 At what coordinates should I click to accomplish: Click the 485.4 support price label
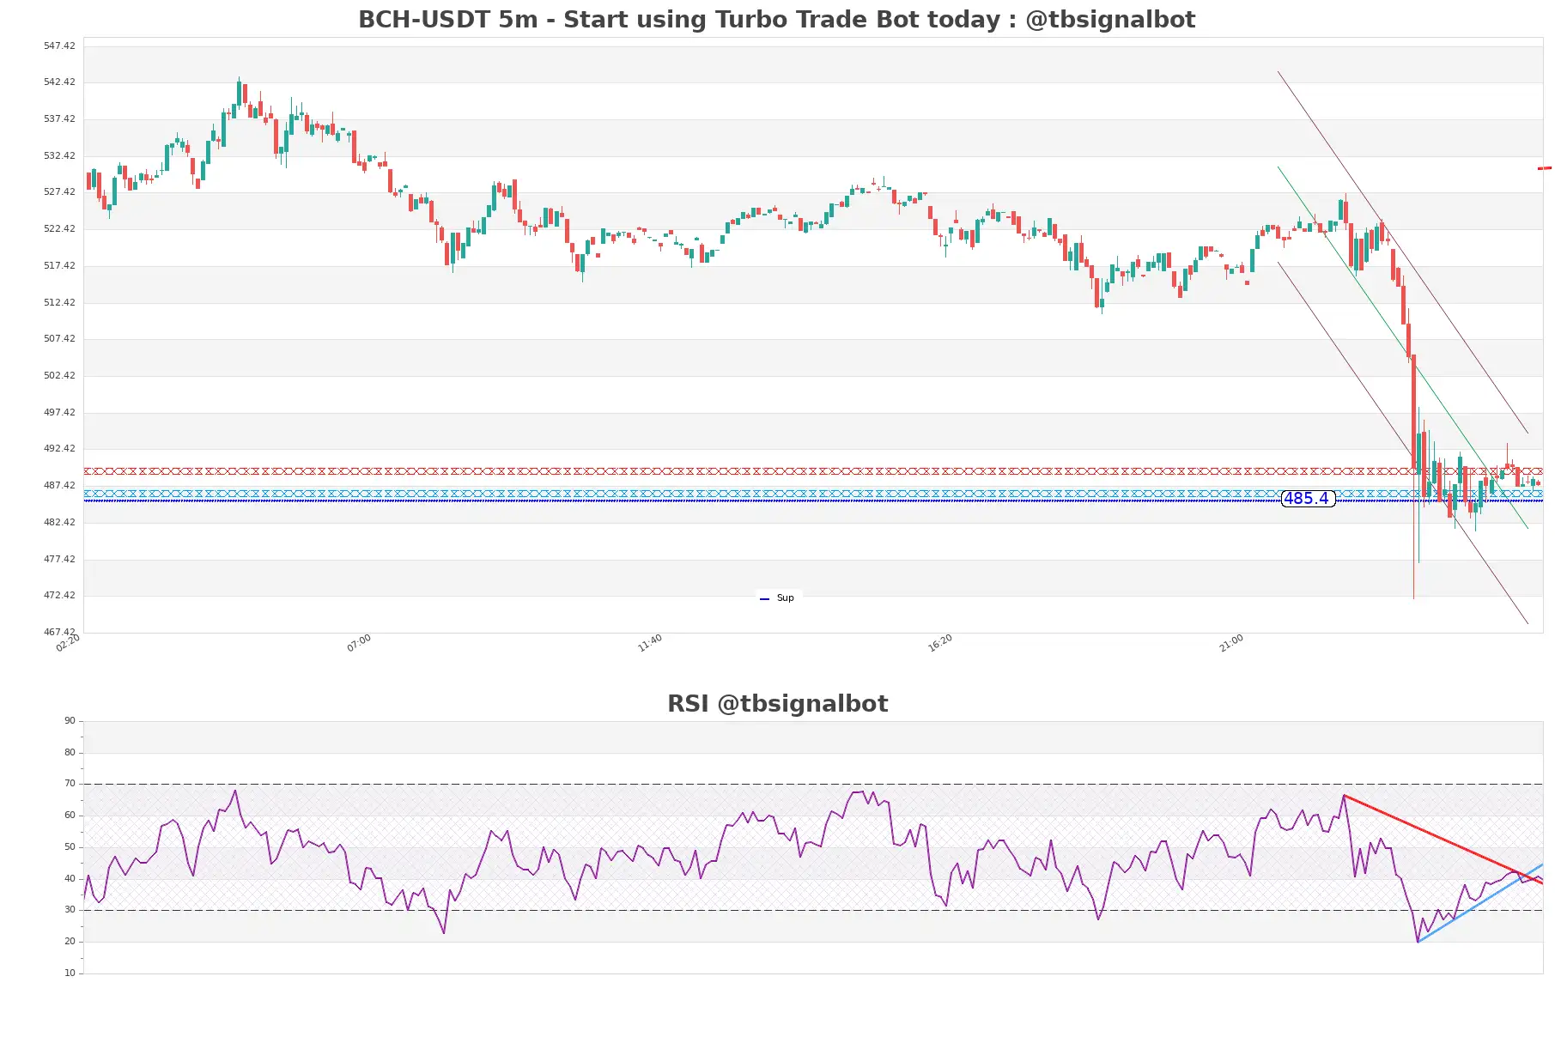1308,499
